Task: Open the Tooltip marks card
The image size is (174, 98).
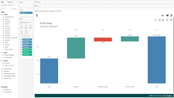Action: coord(26,32)
